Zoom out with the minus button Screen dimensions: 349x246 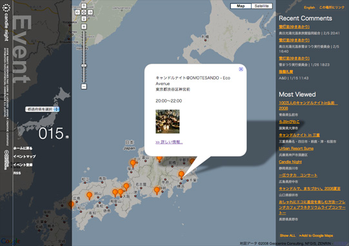(84, 87)
